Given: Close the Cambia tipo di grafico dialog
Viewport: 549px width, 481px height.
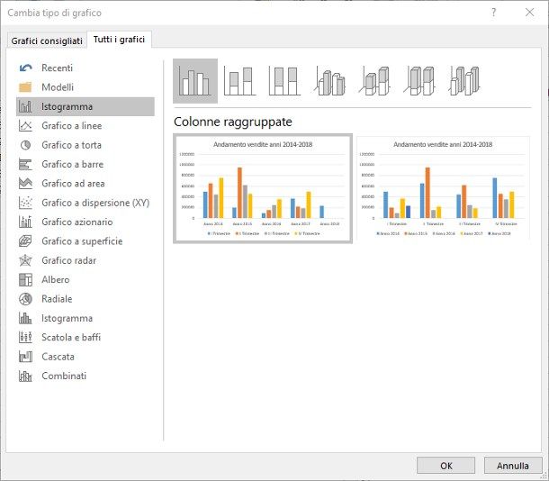Looking at the screenshot, I should (529, 13).
